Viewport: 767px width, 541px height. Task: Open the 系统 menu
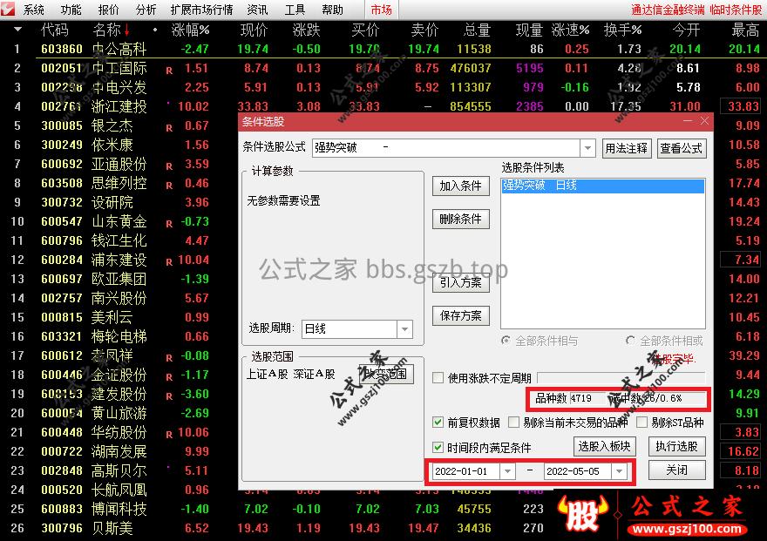coord(33,10)
